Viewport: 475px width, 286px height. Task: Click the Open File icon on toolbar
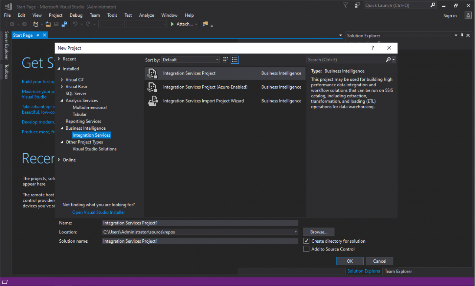48,24
